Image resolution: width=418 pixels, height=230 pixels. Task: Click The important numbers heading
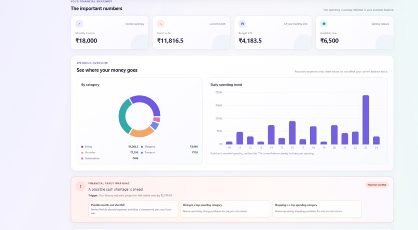point(96,8)
